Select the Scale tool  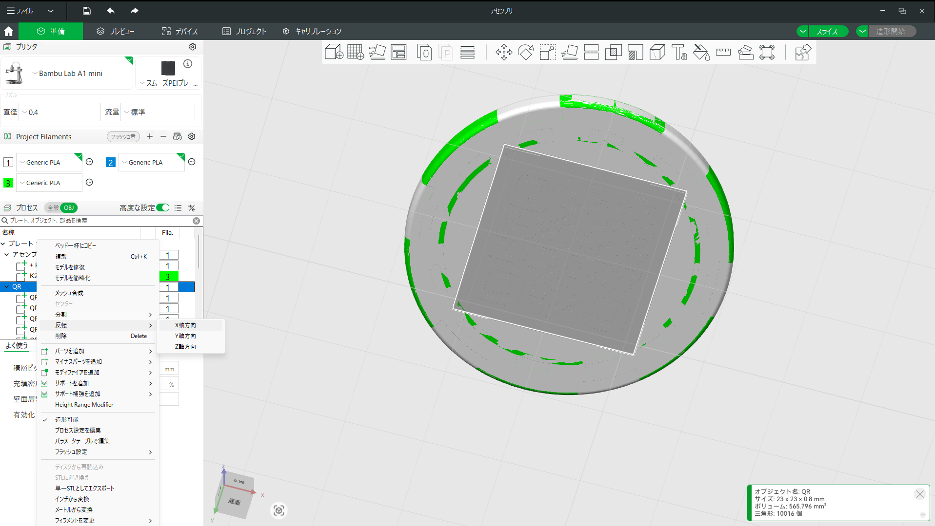pos(548,52)
